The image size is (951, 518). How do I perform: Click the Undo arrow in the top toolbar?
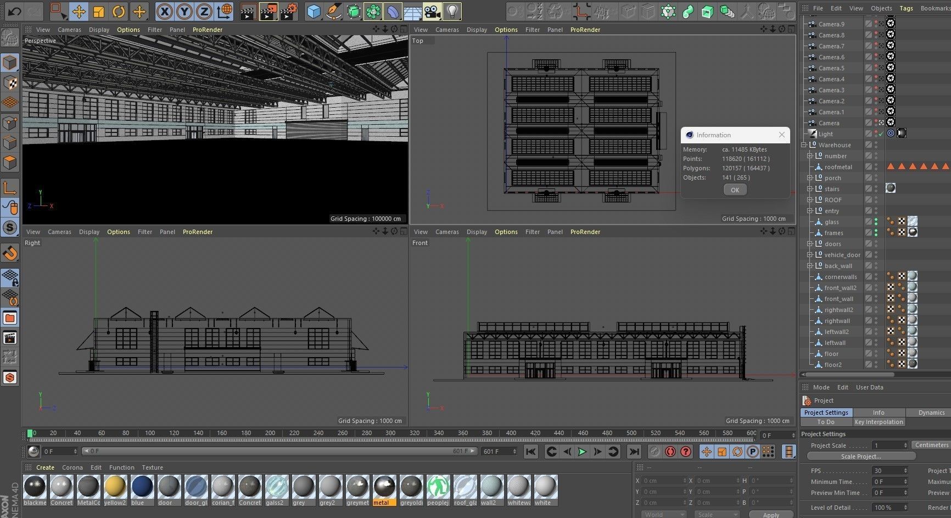point(15,11)
